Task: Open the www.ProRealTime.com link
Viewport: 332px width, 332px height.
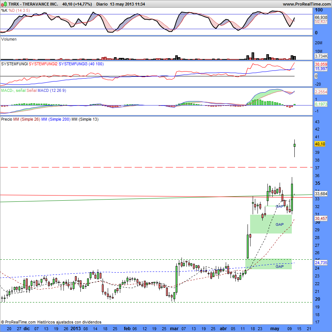Action: pos(307,4)
